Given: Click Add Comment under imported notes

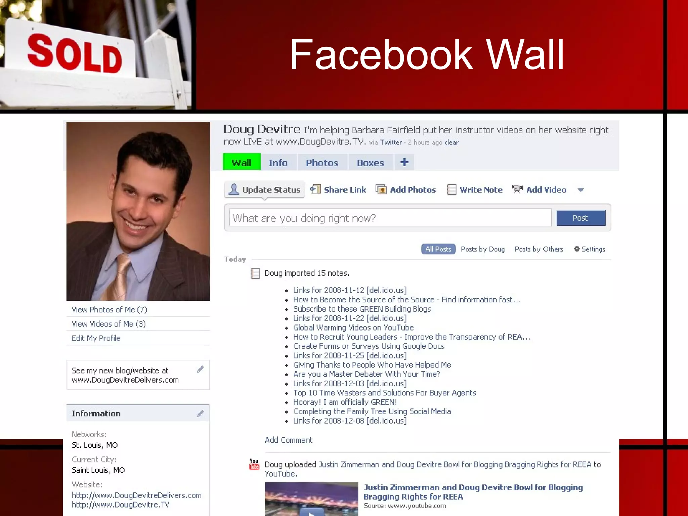Looking at the screenshot, I should click(x=289, y=440).
